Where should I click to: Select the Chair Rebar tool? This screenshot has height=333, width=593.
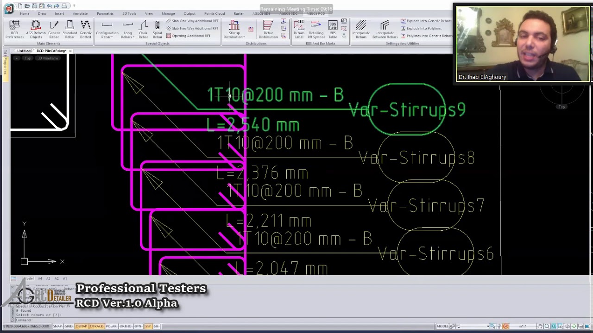pos(143,29)
